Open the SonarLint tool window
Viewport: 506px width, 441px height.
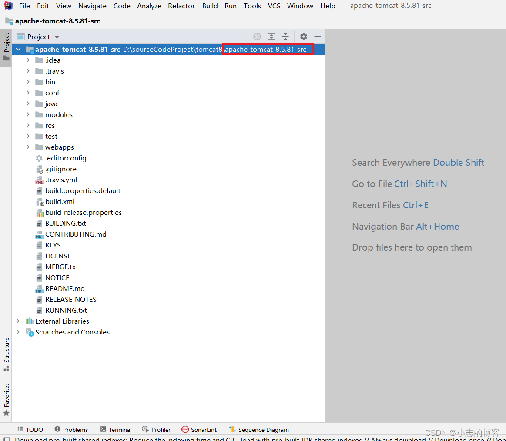pyautogui.click(x=199, y=429)
